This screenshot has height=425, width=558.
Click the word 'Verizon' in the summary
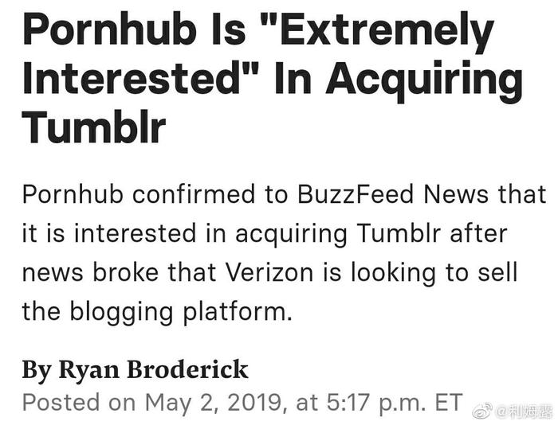(x=277, y=271)
